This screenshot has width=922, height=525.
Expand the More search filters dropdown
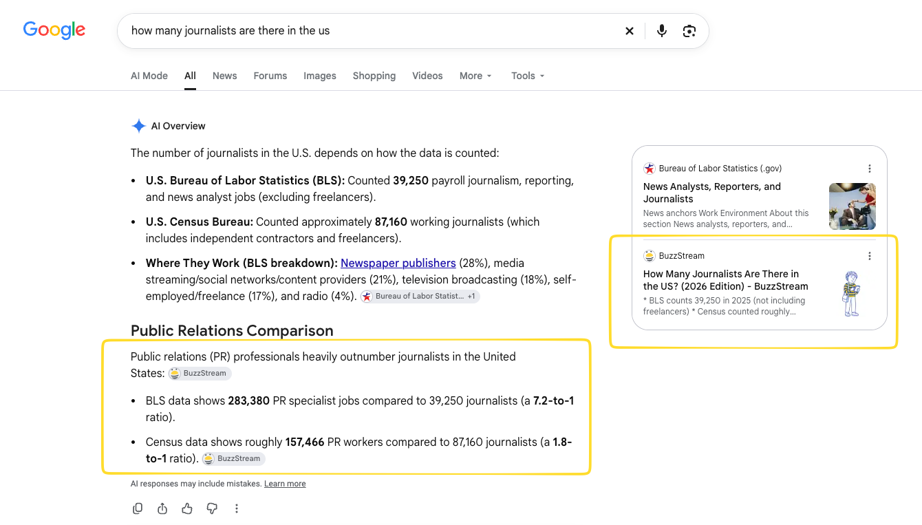475,76
